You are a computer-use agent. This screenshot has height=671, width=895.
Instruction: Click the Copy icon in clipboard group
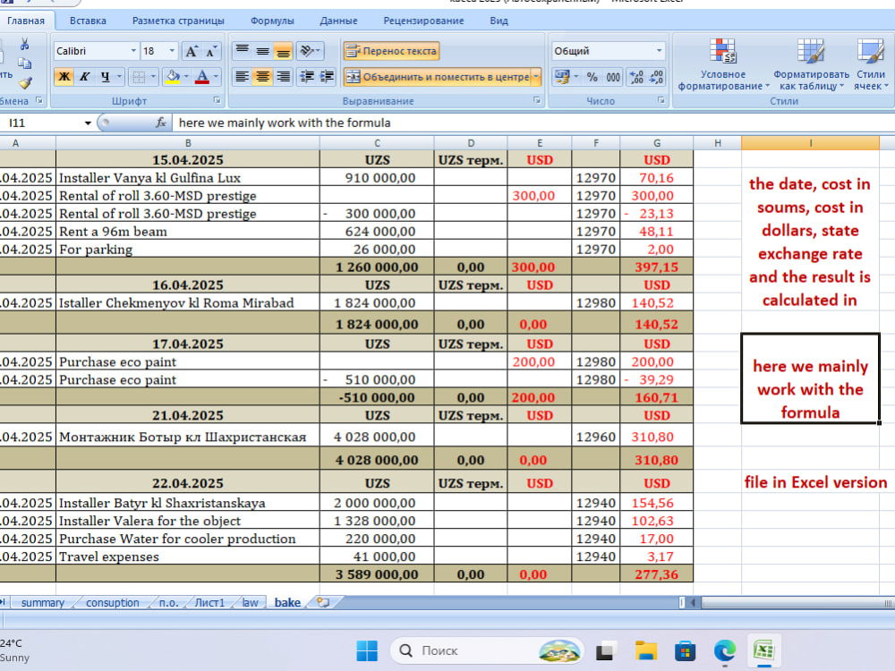coord(24,63)
